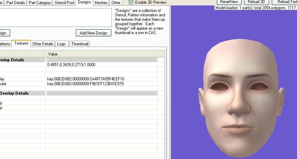Screen dimensions: 297x159
Task: Click the designs list box
Action: (x=56, y=17)
